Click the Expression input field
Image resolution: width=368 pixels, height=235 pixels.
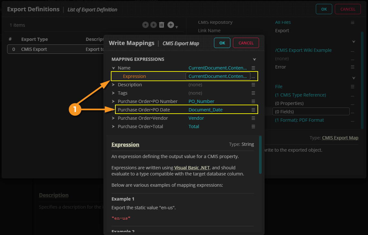tap(218, 76)
